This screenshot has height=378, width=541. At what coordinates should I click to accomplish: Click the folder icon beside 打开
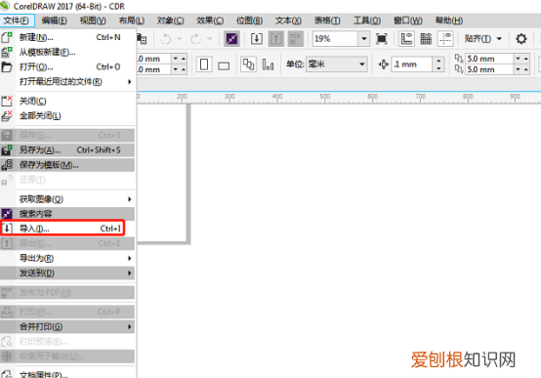pyautogui.click(x=7, y=67)
